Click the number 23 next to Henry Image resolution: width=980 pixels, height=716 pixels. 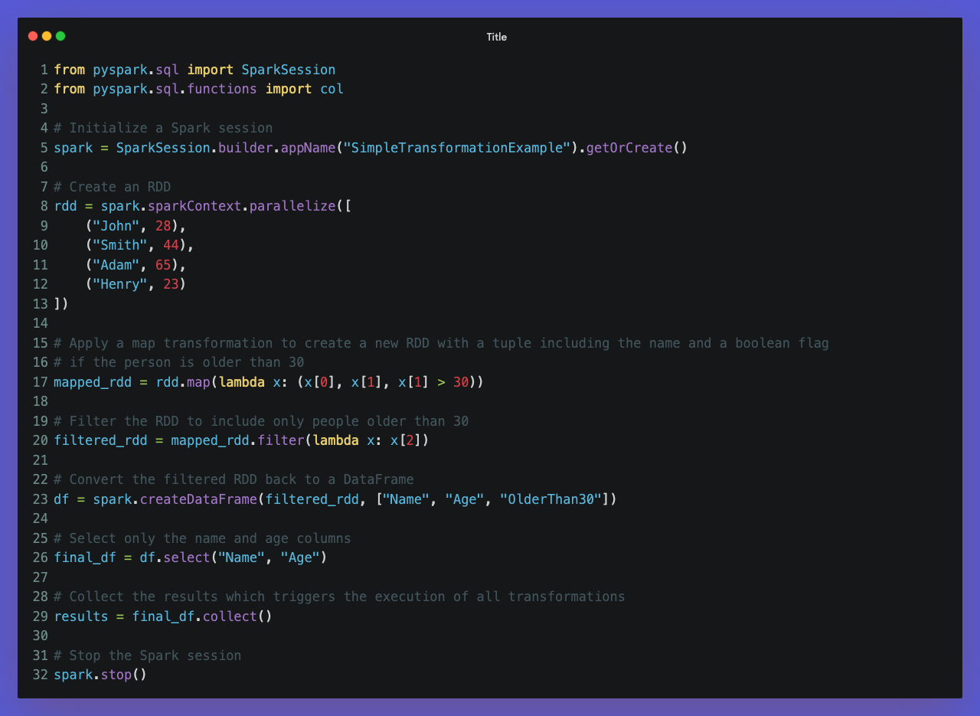coord(171,284)
